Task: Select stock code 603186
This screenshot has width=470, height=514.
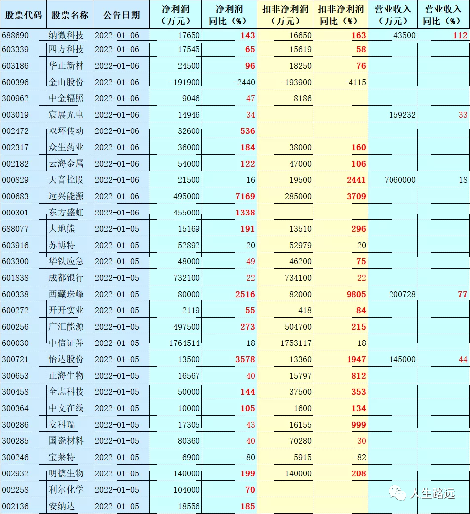Action: [24, 66]
